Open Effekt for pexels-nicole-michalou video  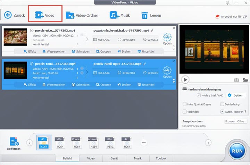pyautogui.click(x=30, y=52)
